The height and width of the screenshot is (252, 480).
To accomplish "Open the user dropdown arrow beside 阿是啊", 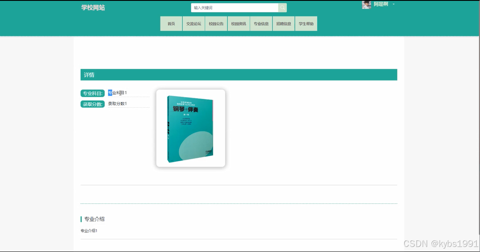I will [394, 4].
